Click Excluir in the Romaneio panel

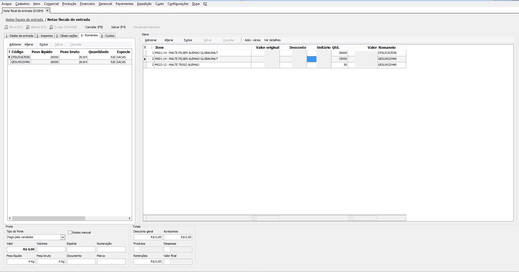[44, 44]
